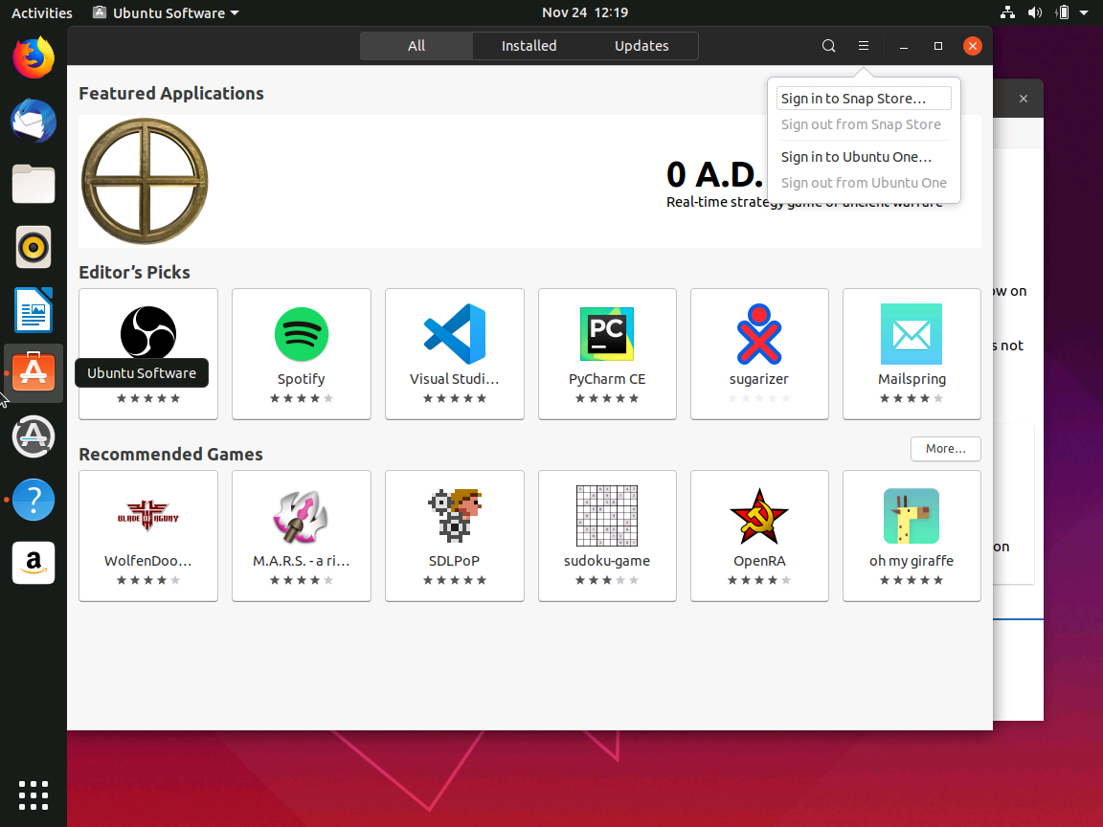Switch to the Installed tab
This screenshot has width=1103, height=827.
pos(529,46)
